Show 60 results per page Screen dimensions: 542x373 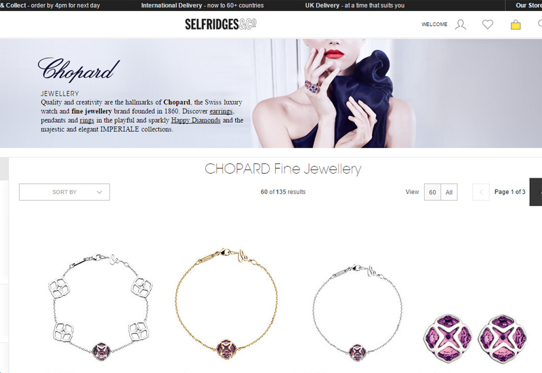(x=432, y=193)
